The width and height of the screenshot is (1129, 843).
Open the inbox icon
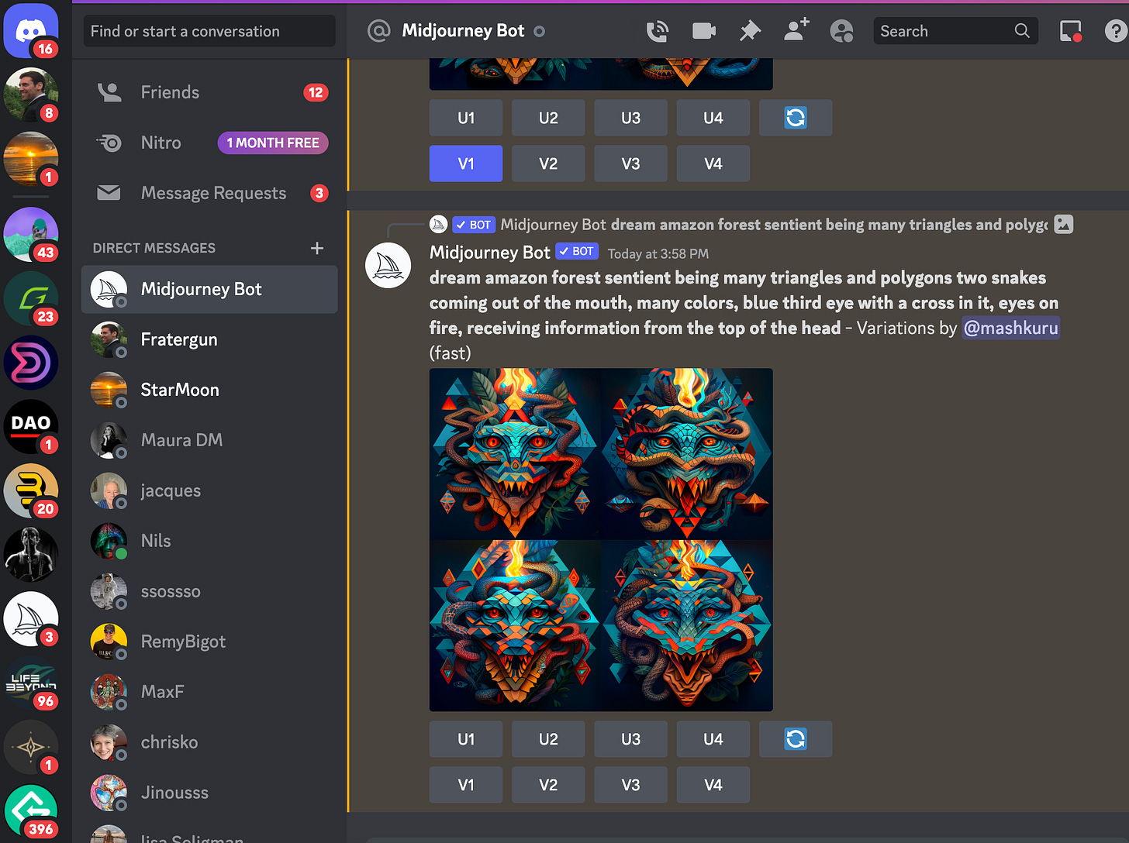tap(1071, 31)
